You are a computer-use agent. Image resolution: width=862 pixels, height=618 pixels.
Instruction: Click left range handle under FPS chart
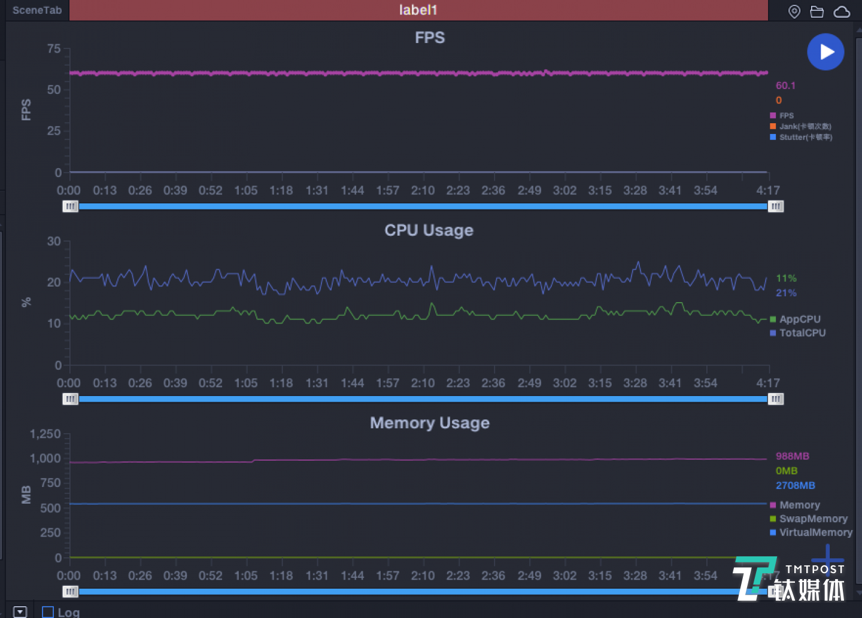71,206
